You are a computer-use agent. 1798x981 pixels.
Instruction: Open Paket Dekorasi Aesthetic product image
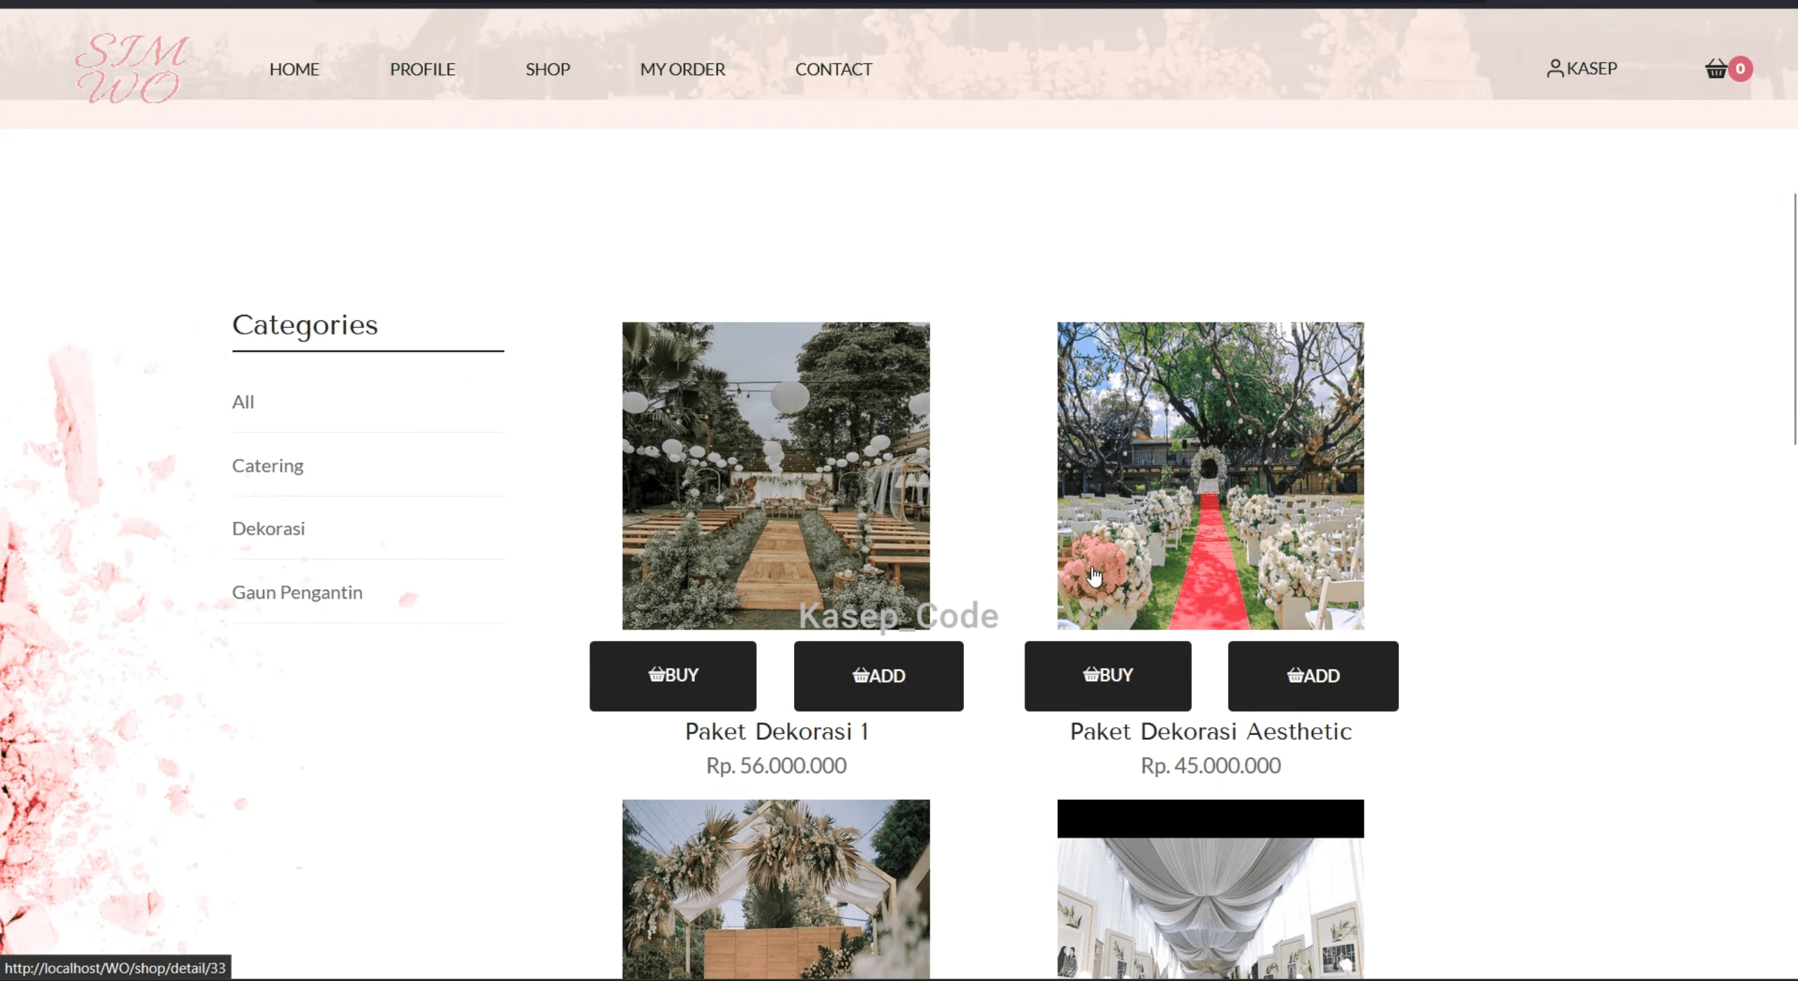coord(1210,476)
